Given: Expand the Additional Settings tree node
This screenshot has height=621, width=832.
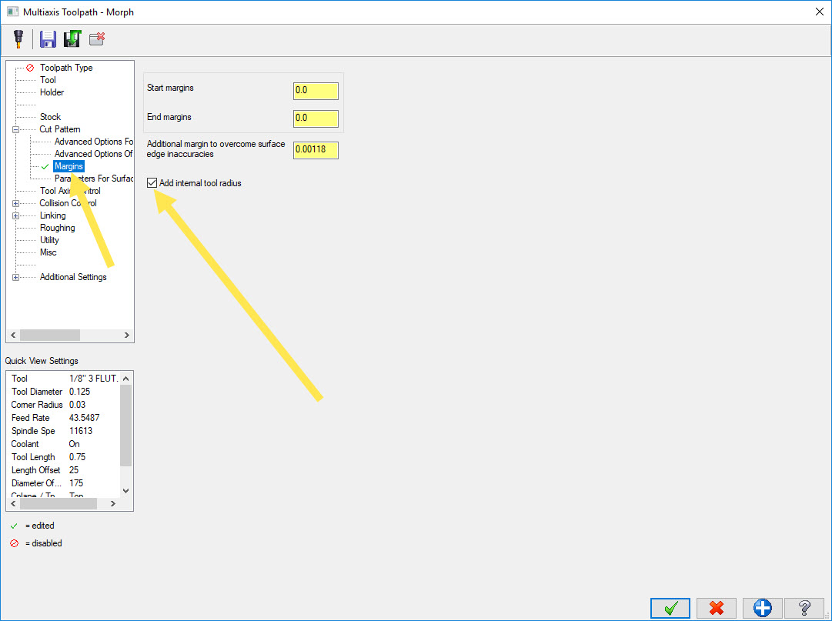Looking at the screenshot, I should (16, 277).
